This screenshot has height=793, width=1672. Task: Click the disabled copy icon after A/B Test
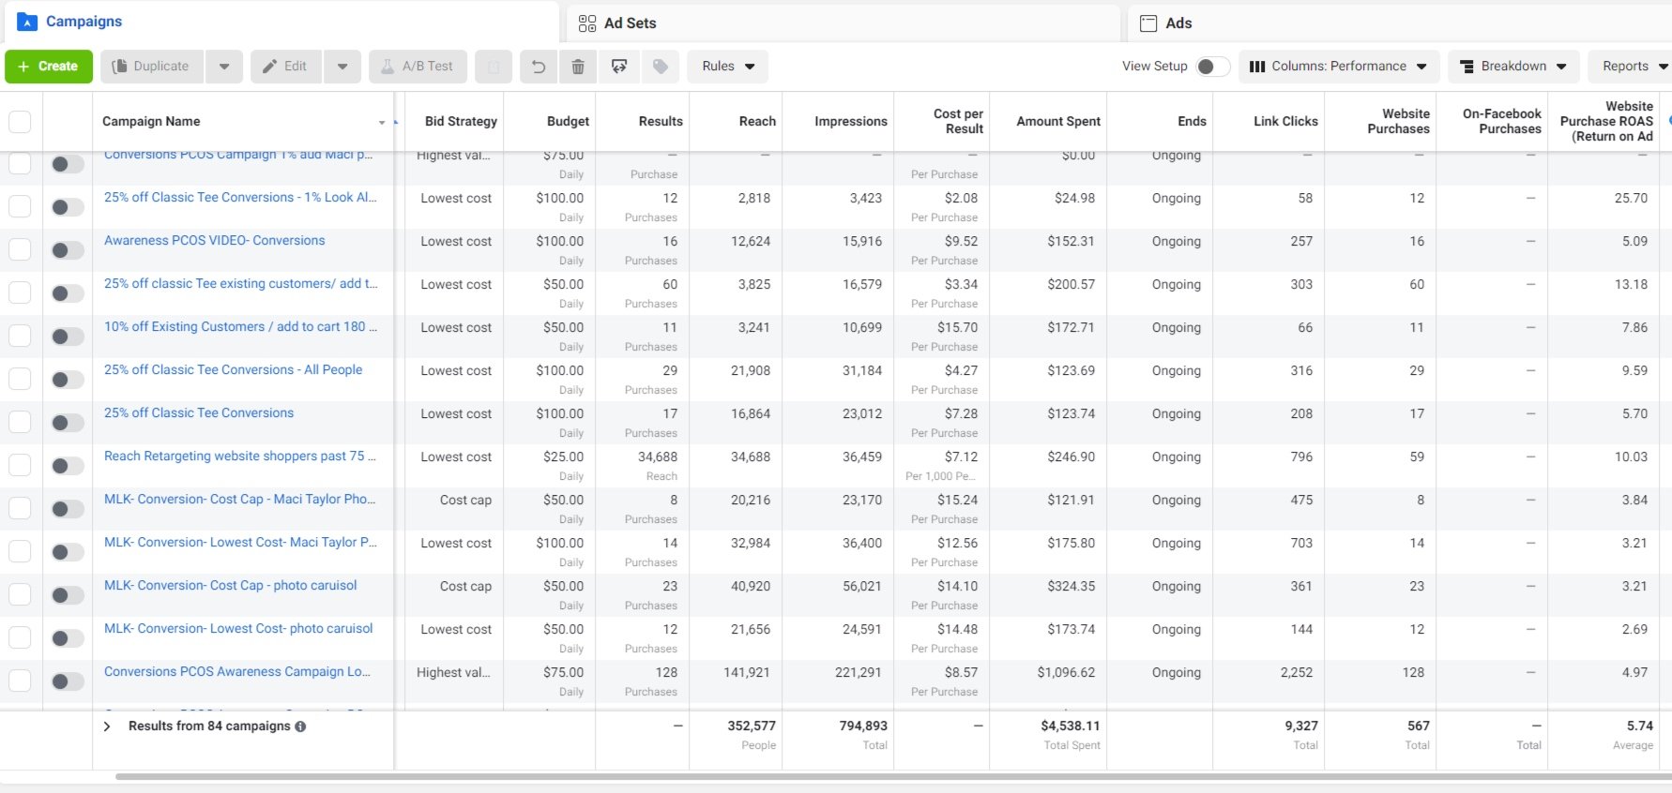pyautogui.click(x=494, y=67)
